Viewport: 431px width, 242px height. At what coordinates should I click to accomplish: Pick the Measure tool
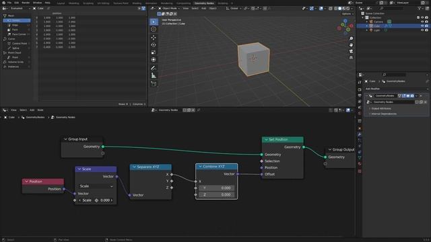(x=154, y=75)
